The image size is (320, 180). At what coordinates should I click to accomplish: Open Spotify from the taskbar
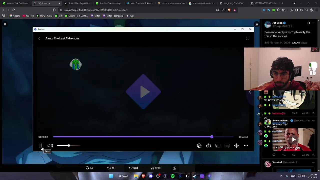[172, 176]
